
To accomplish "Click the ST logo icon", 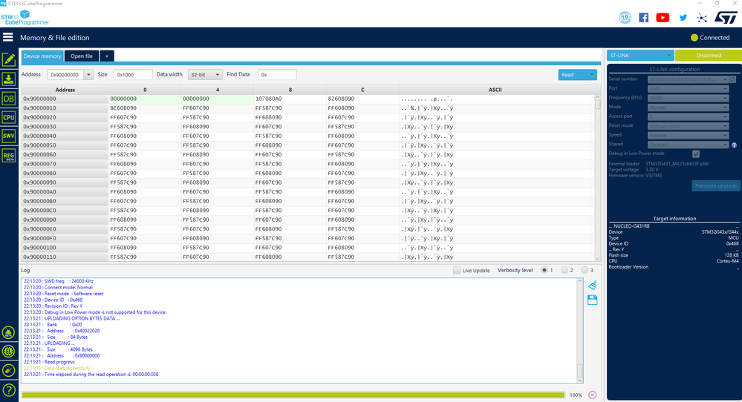I will [726, 18].
